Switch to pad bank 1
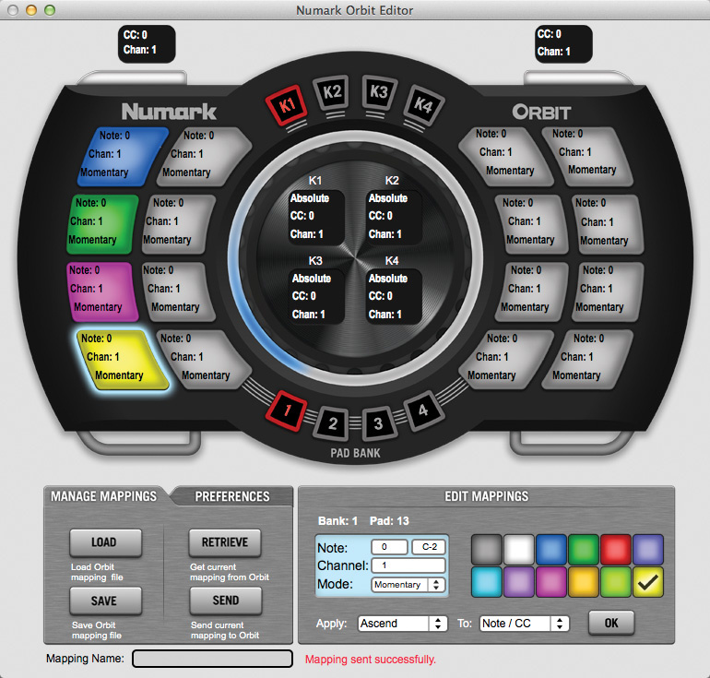This screenshot has width=710, height=678. click(287, 410)
